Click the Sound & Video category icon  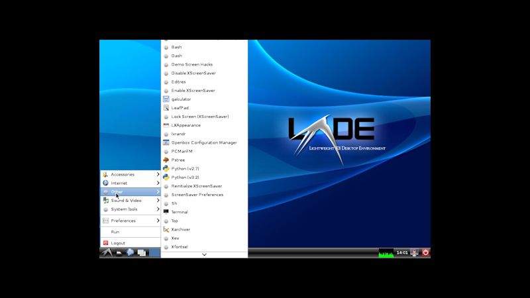click(105, 201)
